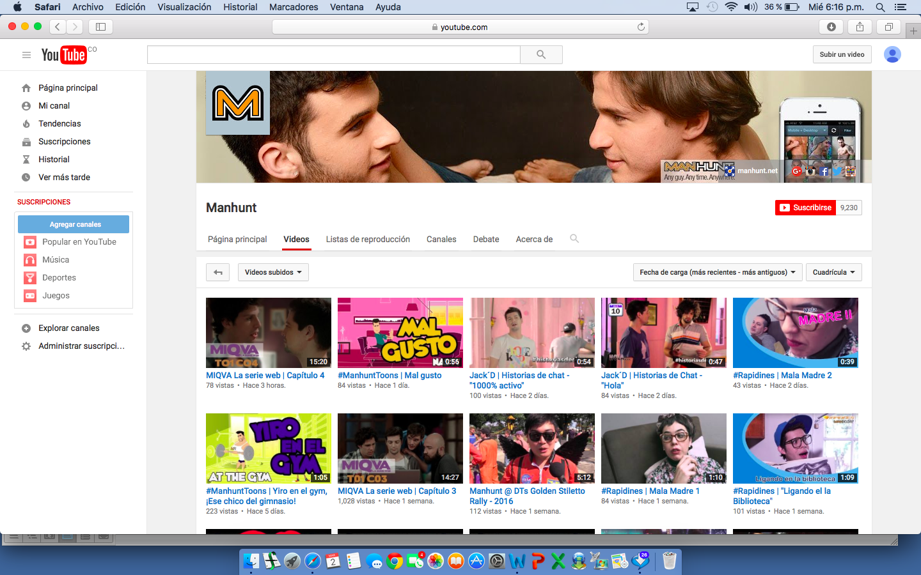921x575 pixels.
Task: Open the Google+ link on the banner
Action: point(797,171)
